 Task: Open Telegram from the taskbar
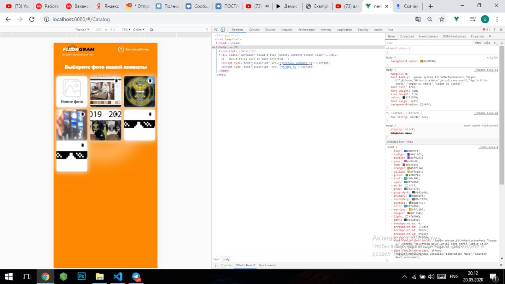click(136, 276)
